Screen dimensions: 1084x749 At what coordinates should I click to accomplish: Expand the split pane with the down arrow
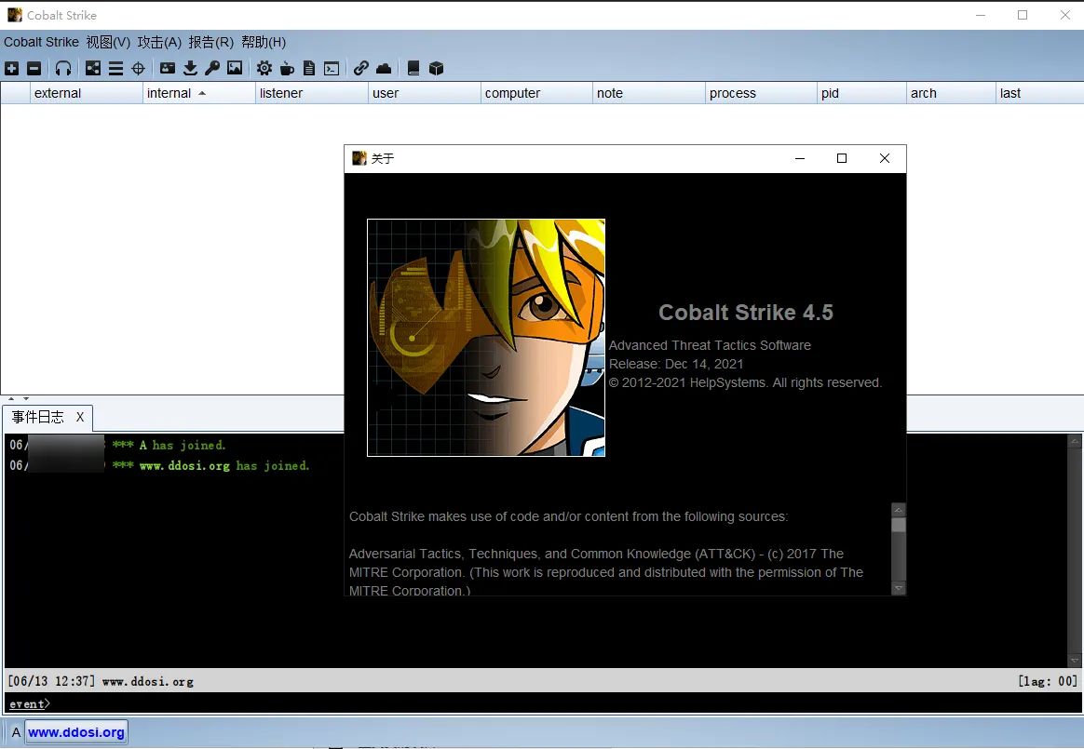pyautogui.click(x=26, y=398)
